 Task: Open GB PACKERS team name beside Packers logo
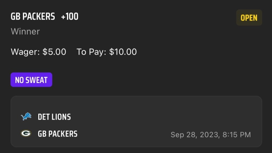coord(58,134)
